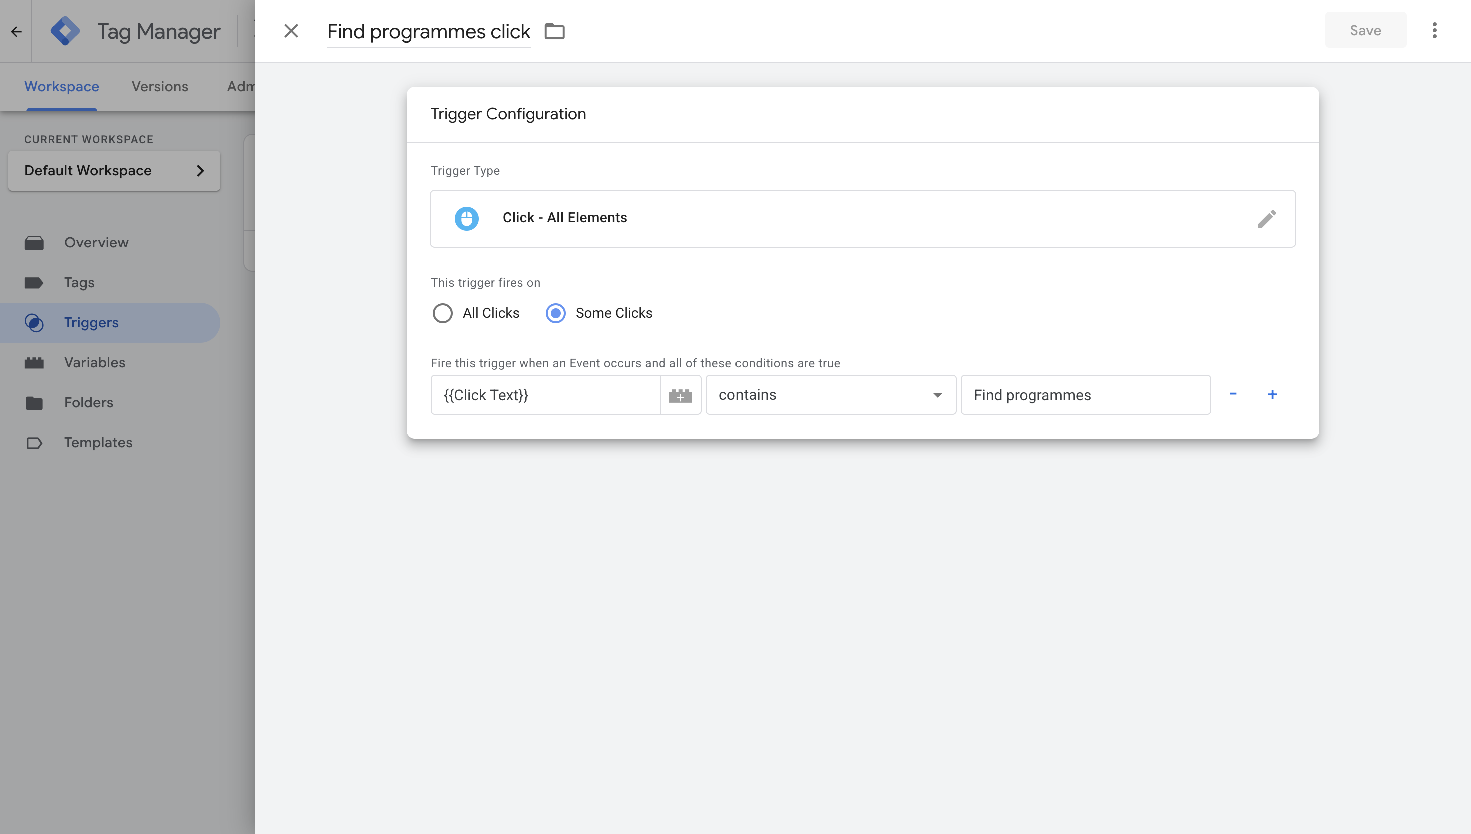Click the mouse icon for Click trigger type

(466, 219)
